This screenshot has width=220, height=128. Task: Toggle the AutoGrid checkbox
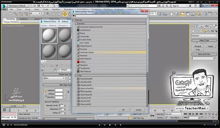197,43
